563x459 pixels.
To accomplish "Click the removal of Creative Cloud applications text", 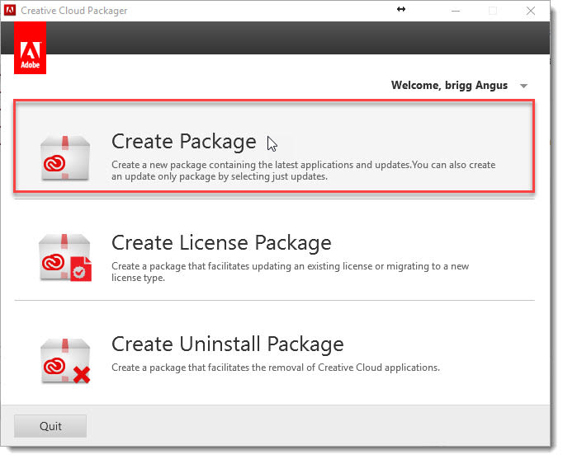I will pos(276,368).
